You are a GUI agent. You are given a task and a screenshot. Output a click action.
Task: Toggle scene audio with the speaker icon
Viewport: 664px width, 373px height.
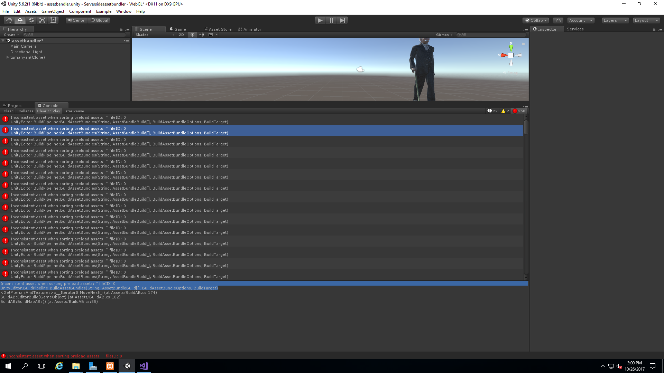pos(202,35)
